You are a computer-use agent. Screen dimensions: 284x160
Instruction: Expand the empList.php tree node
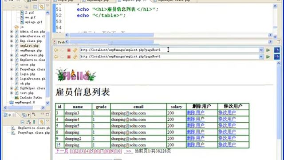point(12,46)
